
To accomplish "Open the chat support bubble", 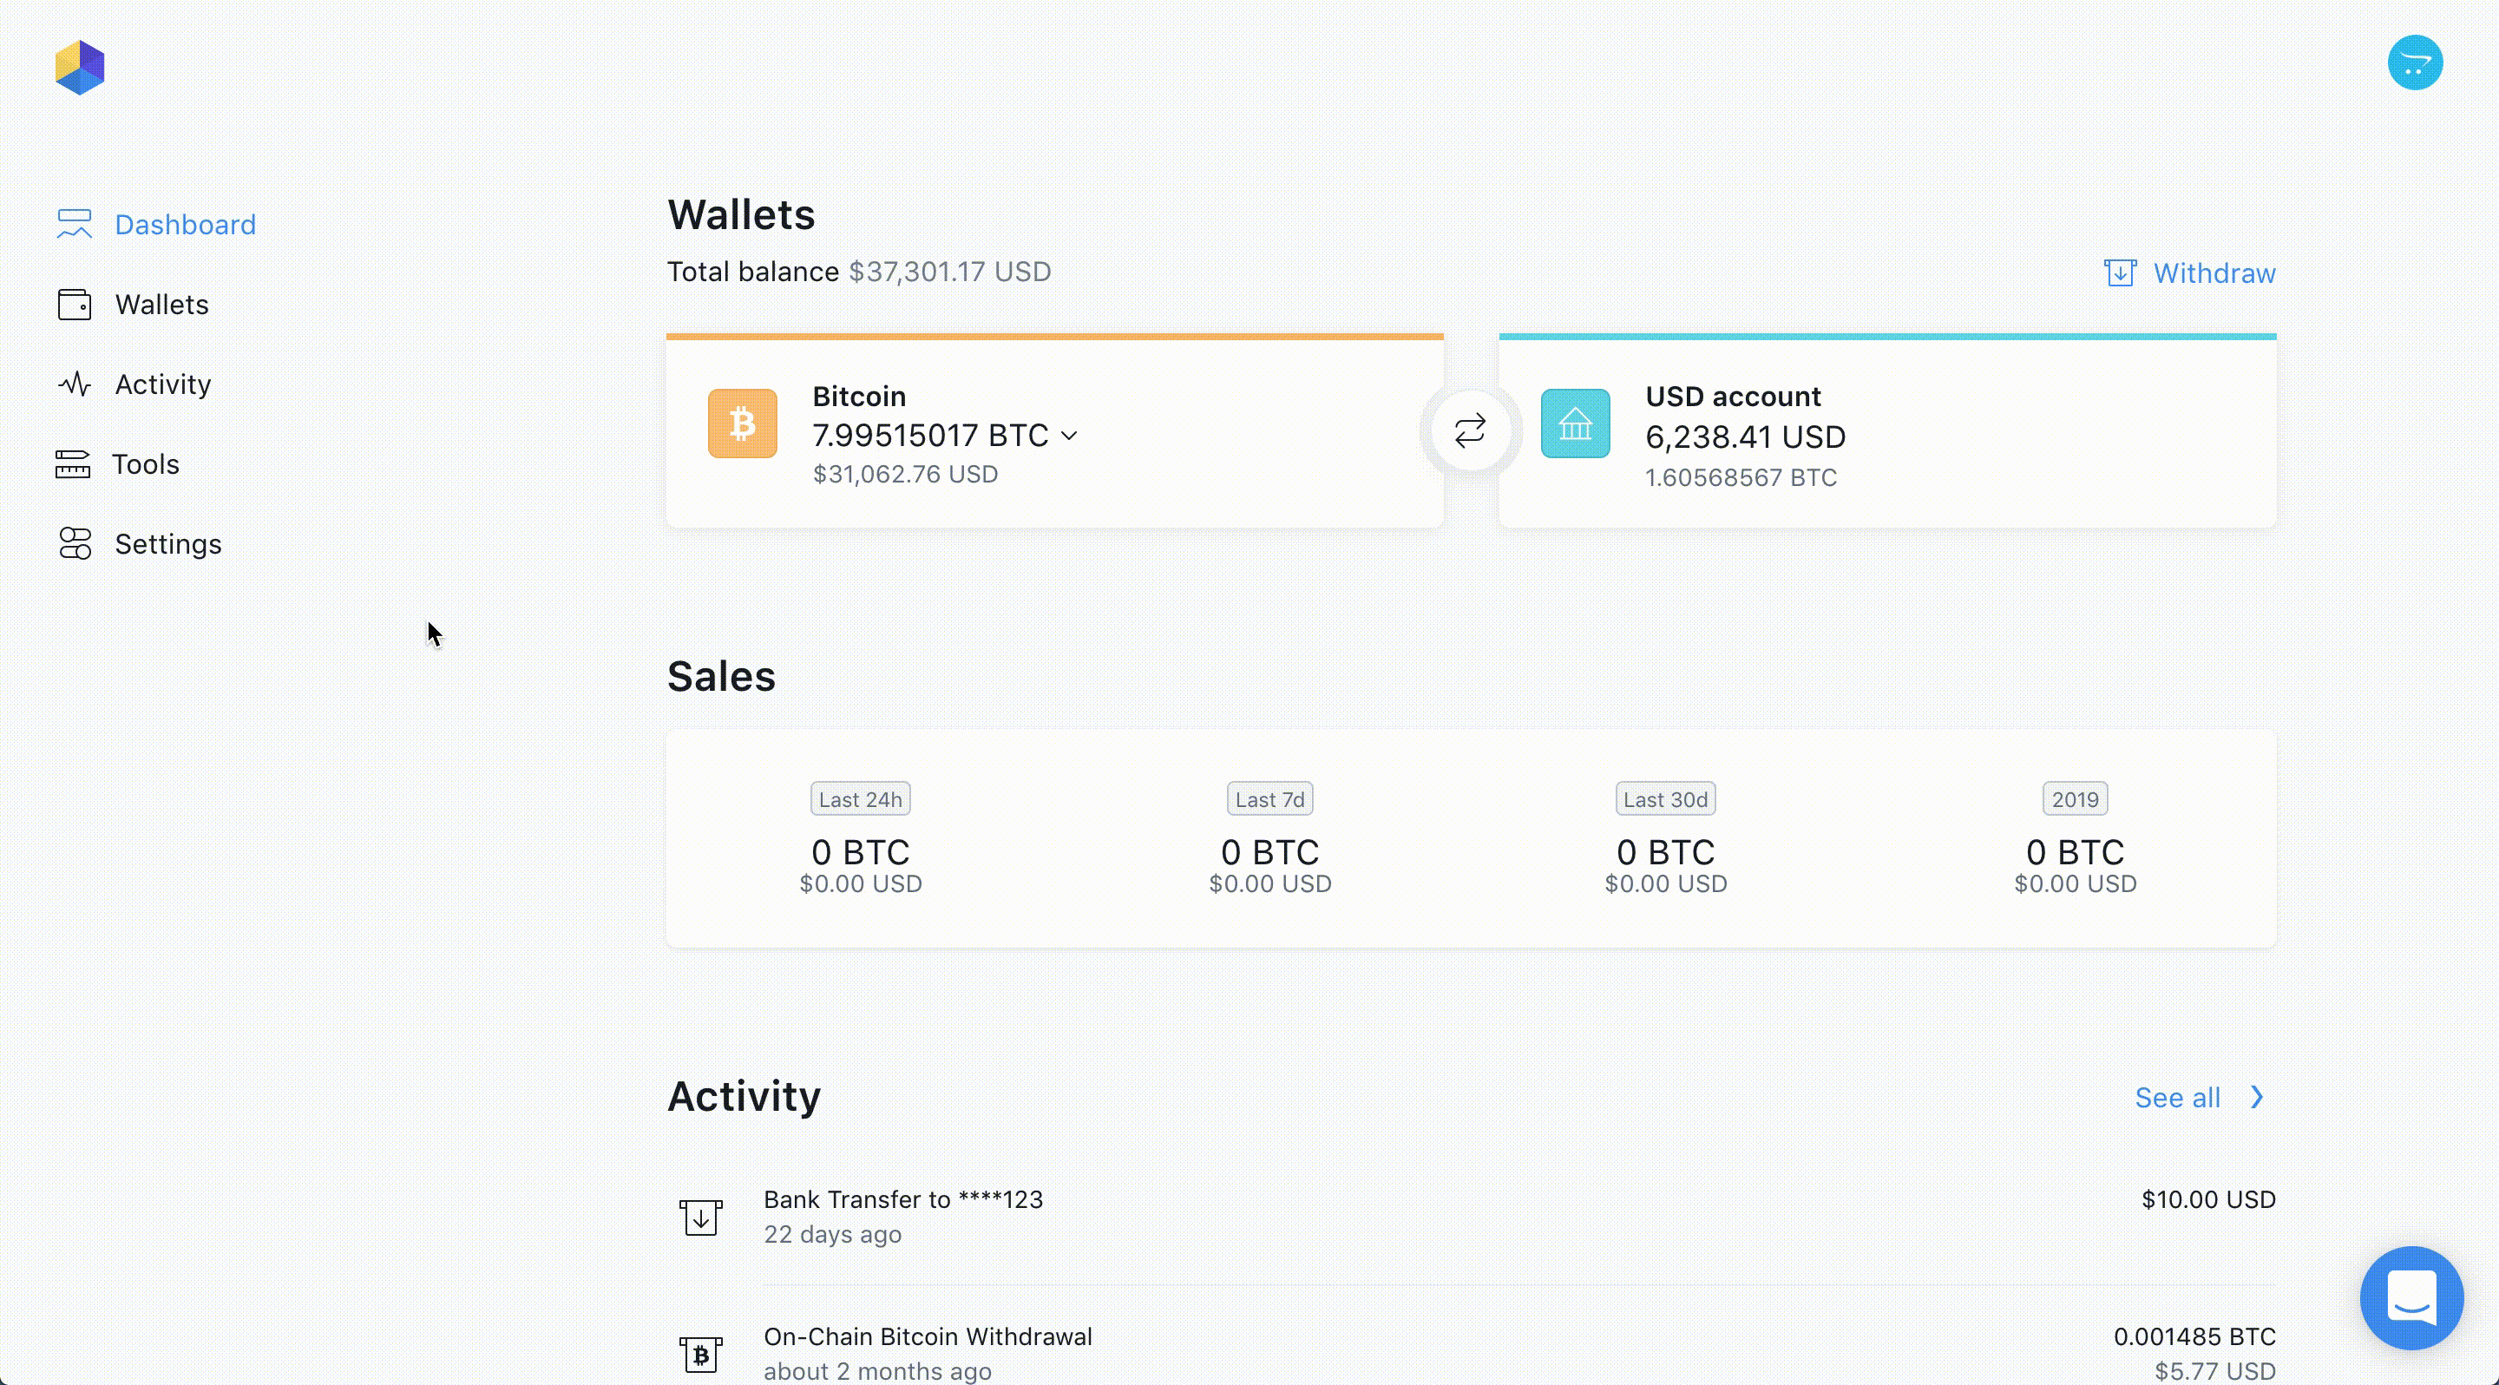I will 2410,1297.
